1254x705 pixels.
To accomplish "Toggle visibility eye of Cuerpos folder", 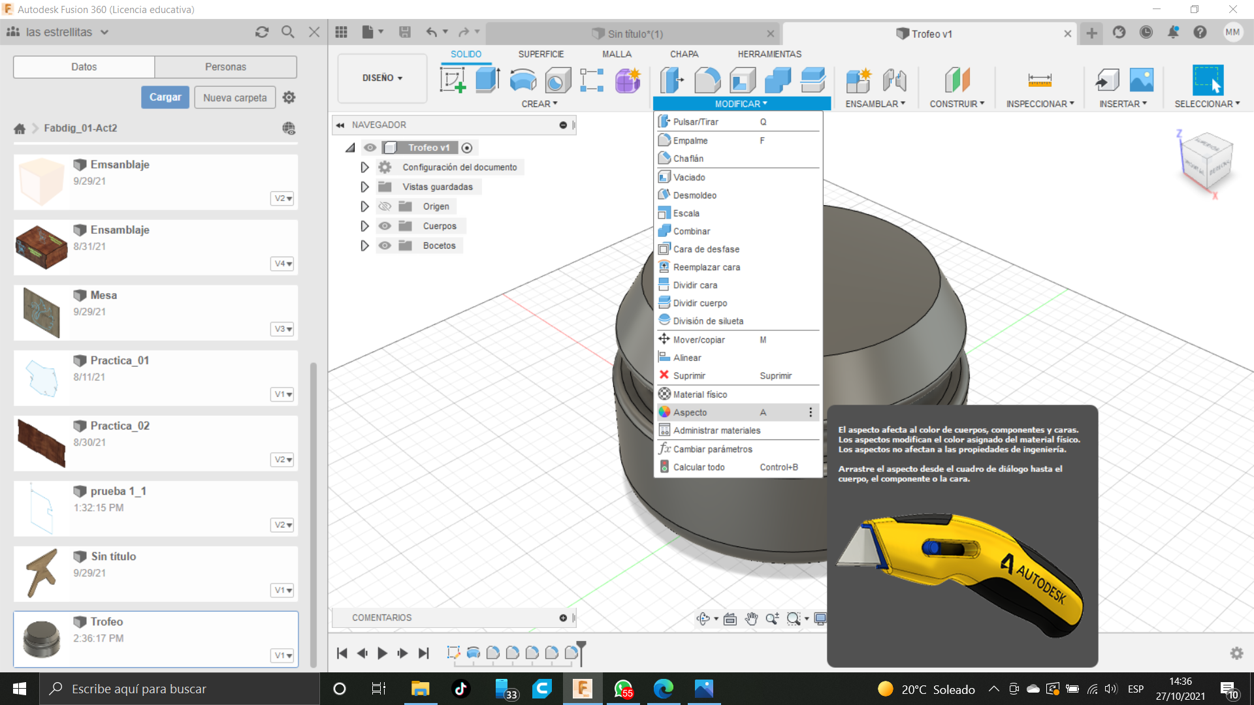I will click(x=385, y=226).
